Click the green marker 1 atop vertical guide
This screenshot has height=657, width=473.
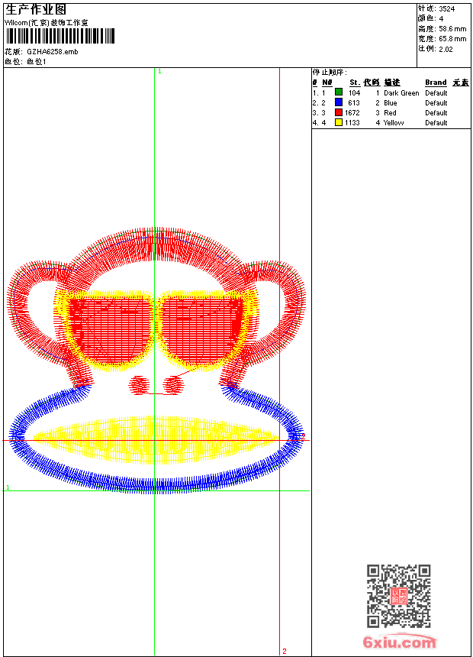point(159,71)
